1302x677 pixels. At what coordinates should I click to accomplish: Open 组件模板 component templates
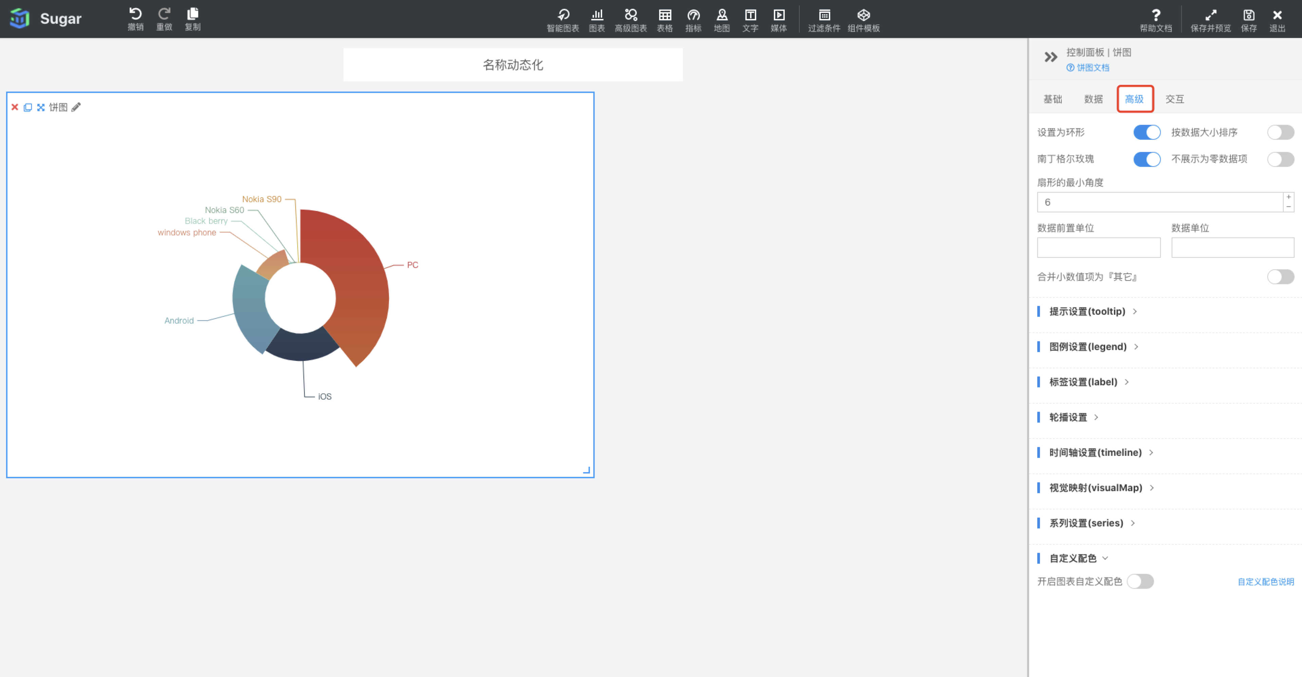(x=864, y=20)
